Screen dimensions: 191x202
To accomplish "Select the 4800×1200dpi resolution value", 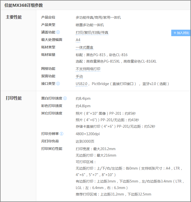I will (x=88, y=134).
